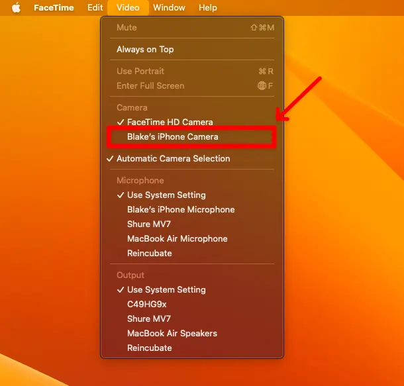Switch to Blake's iPhone Camera

(x=192, y=137)
